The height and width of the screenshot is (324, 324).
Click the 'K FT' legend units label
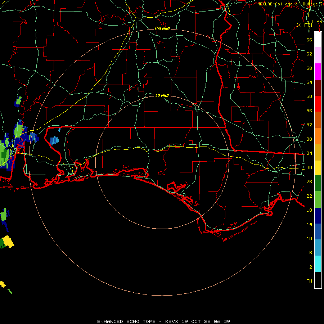(x=304, y=25)
